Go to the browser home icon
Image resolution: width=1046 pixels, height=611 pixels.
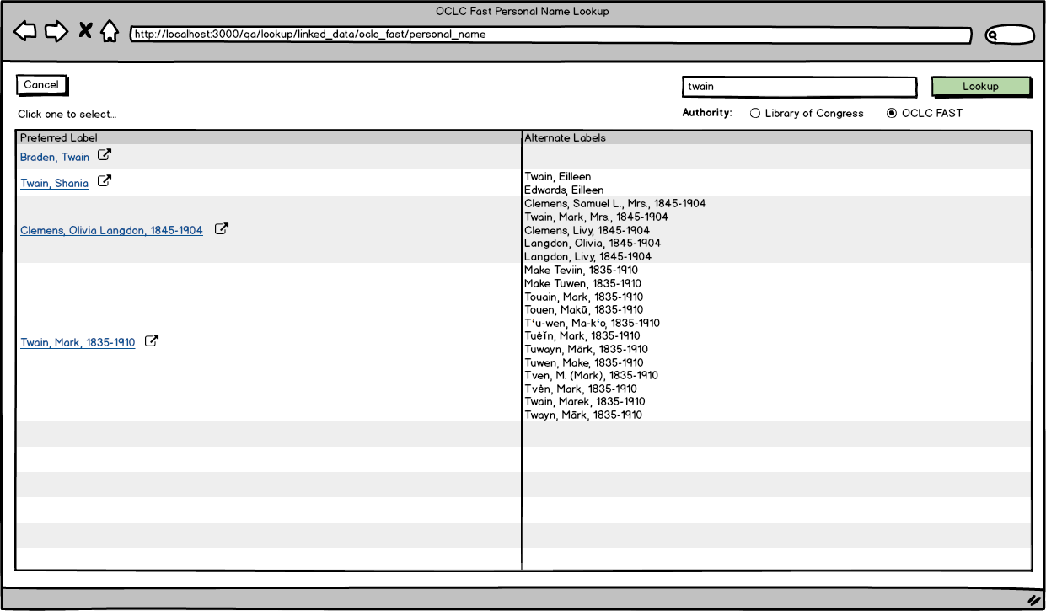click(110, 31)
